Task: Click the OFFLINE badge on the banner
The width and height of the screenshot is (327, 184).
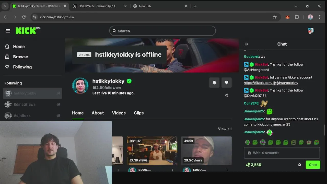Action: pos(84,55)
